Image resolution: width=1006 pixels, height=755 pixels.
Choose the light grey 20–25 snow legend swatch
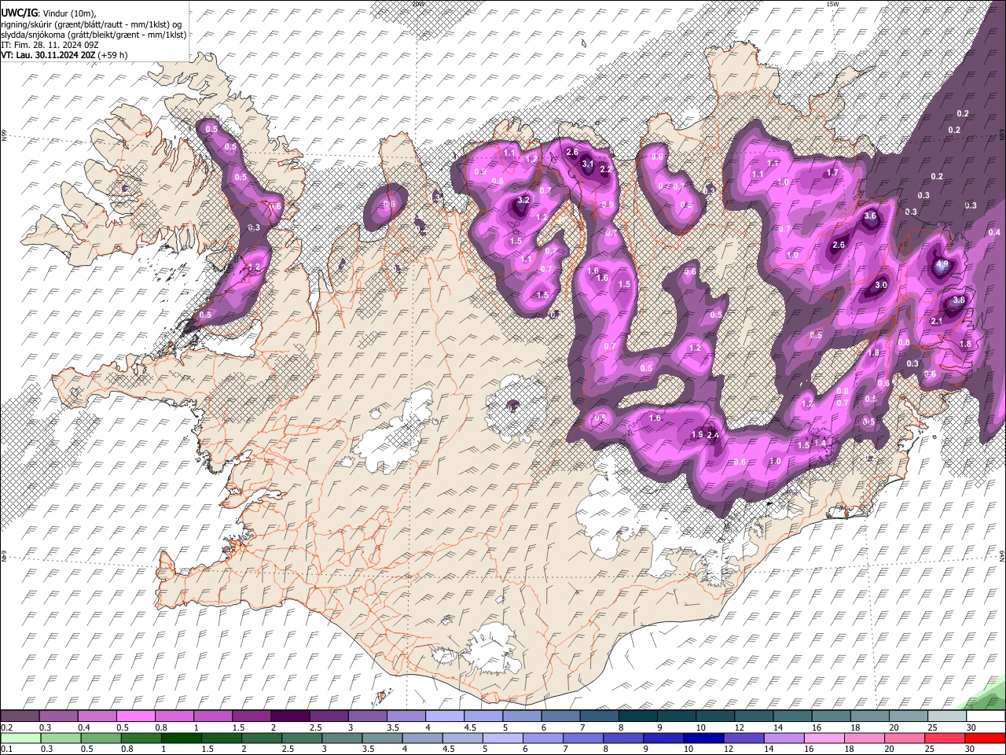pyautogui.click(x=909, y=716)
